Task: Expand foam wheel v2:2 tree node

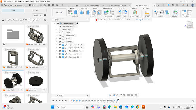Action: [57, 57]
